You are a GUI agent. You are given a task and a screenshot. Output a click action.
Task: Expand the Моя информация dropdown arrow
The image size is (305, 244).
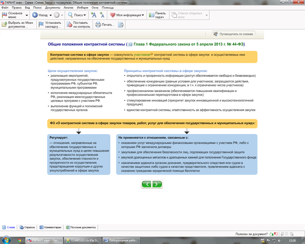click(143, 15)
